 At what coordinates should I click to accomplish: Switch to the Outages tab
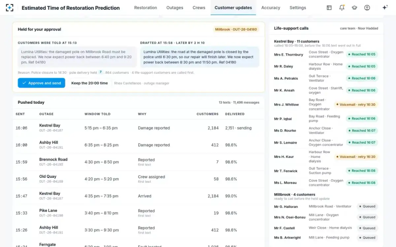tap(175, 8)
